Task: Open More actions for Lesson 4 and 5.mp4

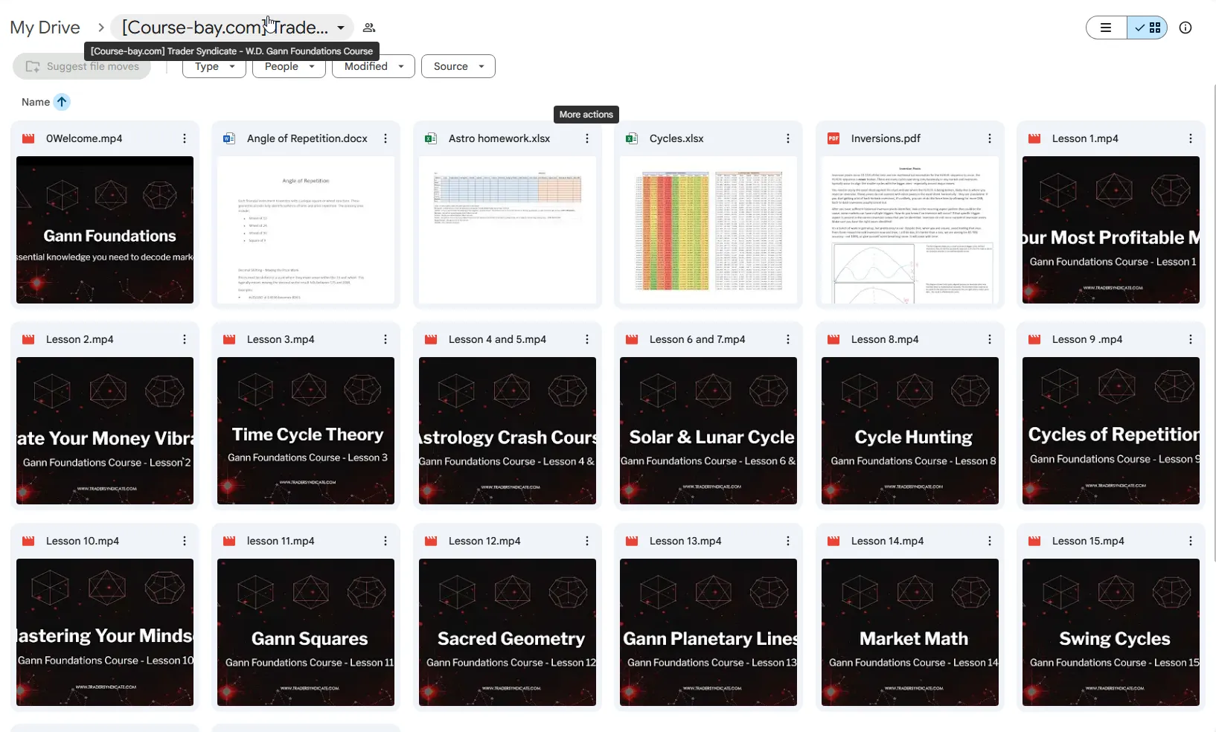Action: 587,339
